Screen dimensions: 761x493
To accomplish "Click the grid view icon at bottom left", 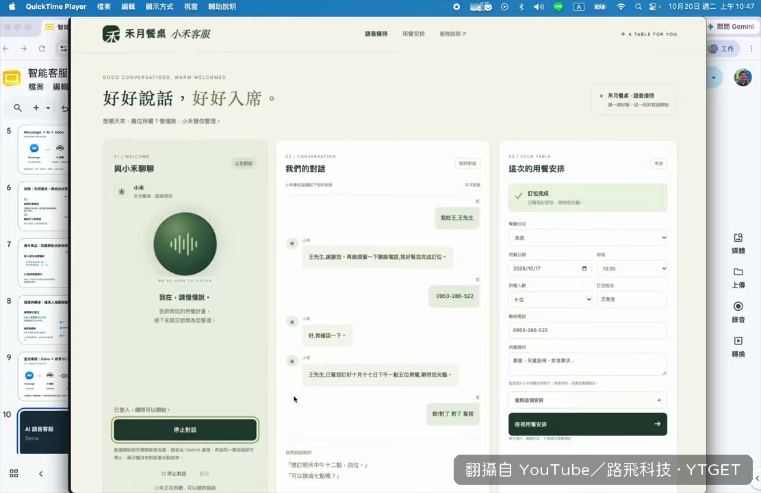I will click(x=14, y=473).
